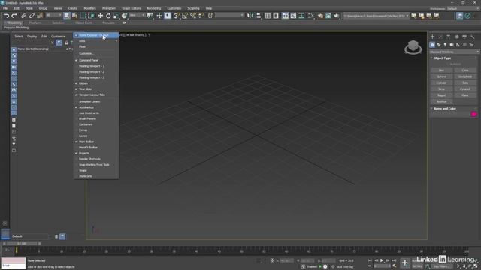
Task: Click the Align tool icon
Action: click(x=259, y=16)
